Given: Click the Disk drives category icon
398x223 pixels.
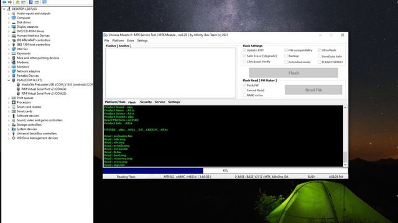Looking at the screenshot, I should coord(14,22).
